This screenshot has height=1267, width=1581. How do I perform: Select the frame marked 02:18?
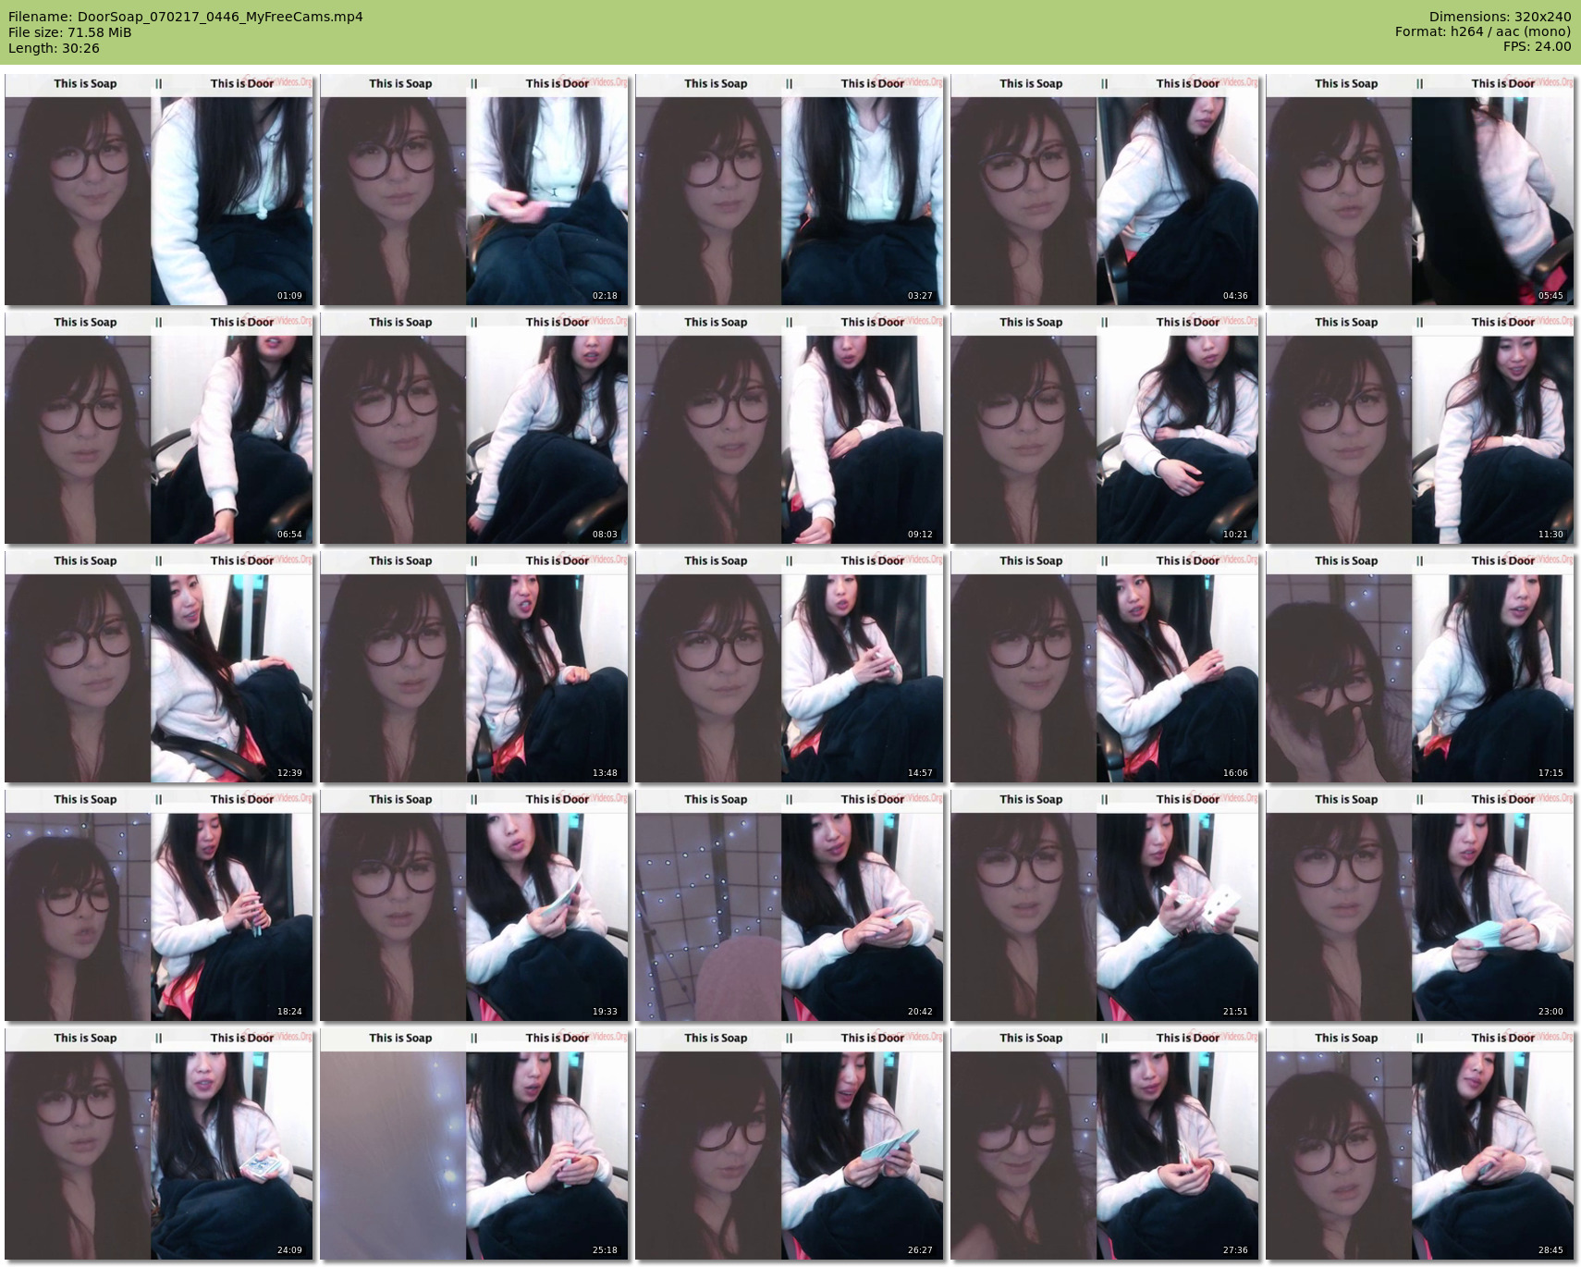tap(474, 190)
